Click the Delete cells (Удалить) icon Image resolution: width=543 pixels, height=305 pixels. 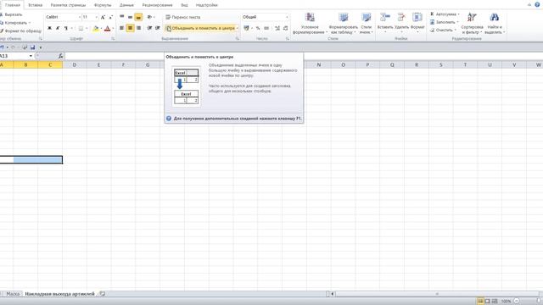tap(401, 17)
